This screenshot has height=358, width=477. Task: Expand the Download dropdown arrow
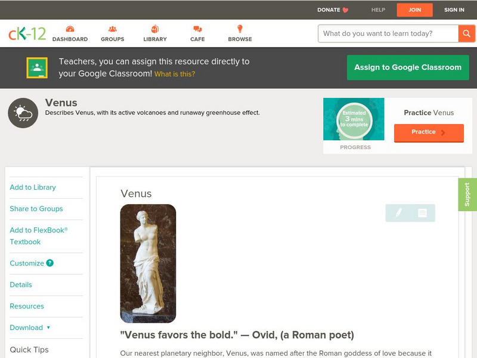pos(48,328)
